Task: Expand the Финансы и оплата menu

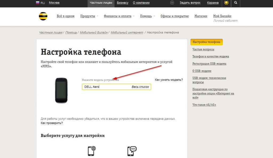Action: point(119,16)
